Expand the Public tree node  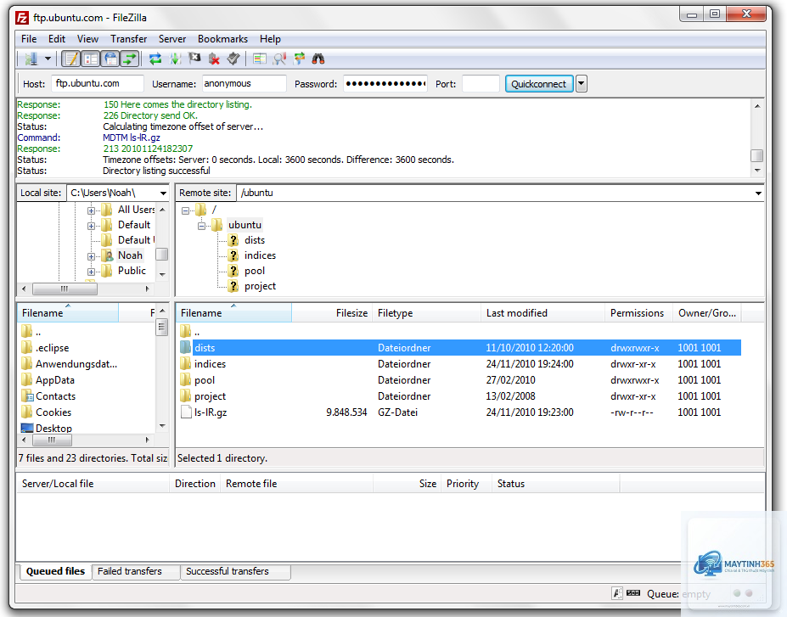pos(91,272)
